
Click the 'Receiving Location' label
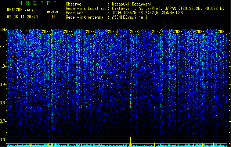(86, 8)
